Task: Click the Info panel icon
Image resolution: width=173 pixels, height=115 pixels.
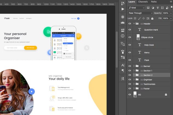Action: tap(123, 36)
